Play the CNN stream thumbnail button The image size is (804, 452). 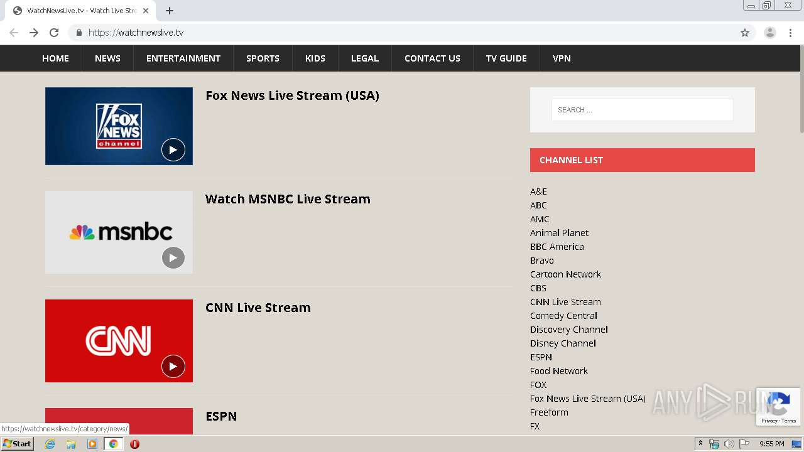coord(173,367)
